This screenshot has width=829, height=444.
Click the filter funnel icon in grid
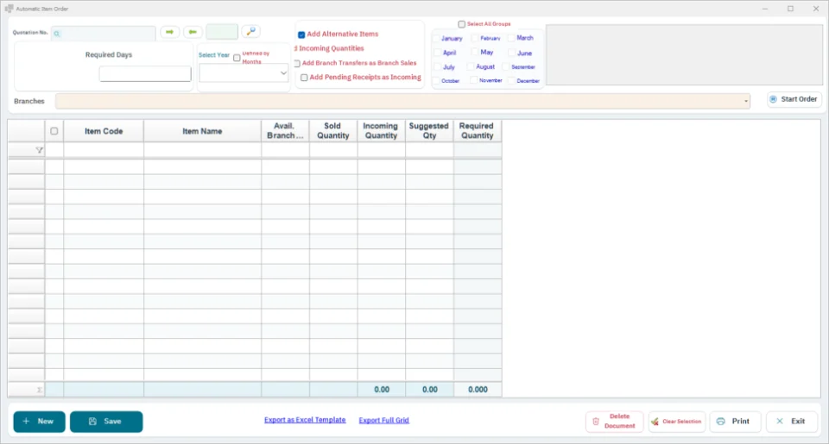[39, 151]
